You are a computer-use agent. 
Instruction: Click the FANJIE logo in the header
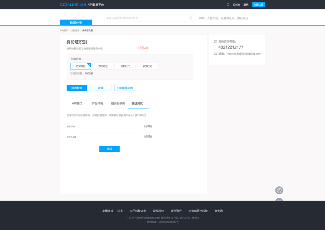pos(73,5)
